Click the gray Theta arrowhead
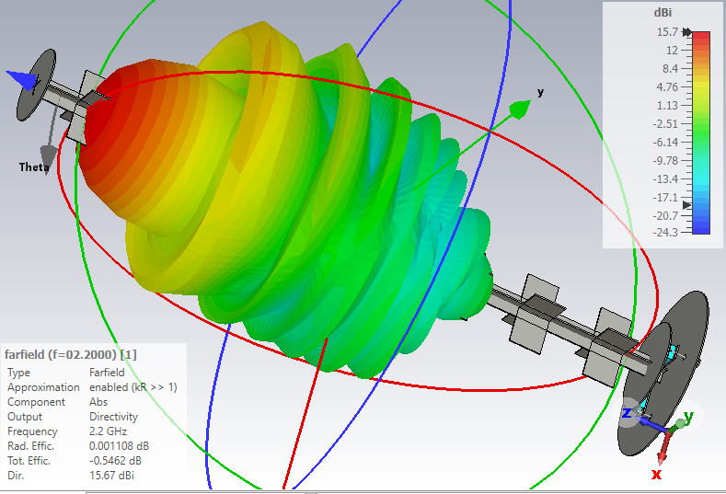This screenshot has width=726, height=494. (48, 155)
